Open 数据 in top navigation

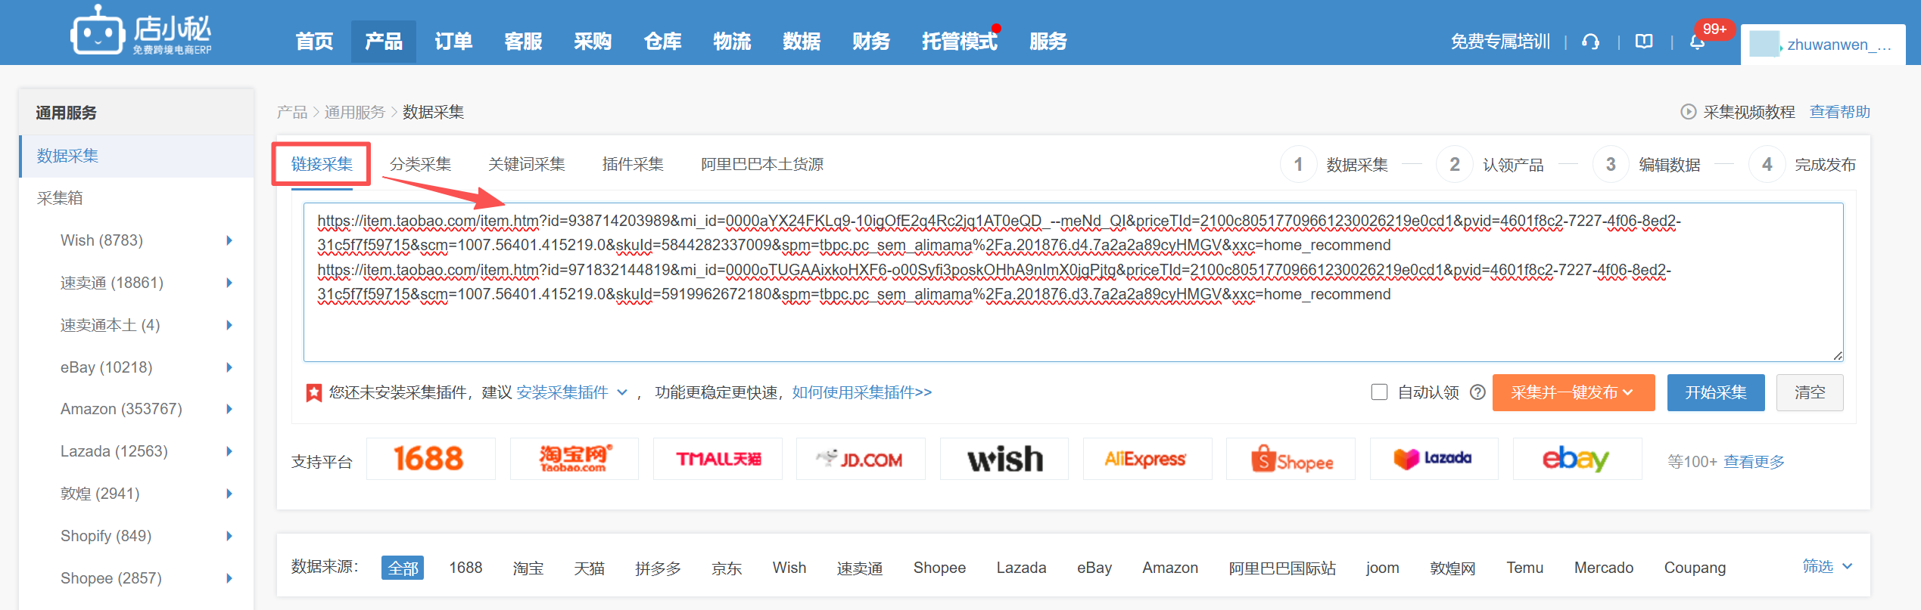point(802,42)
